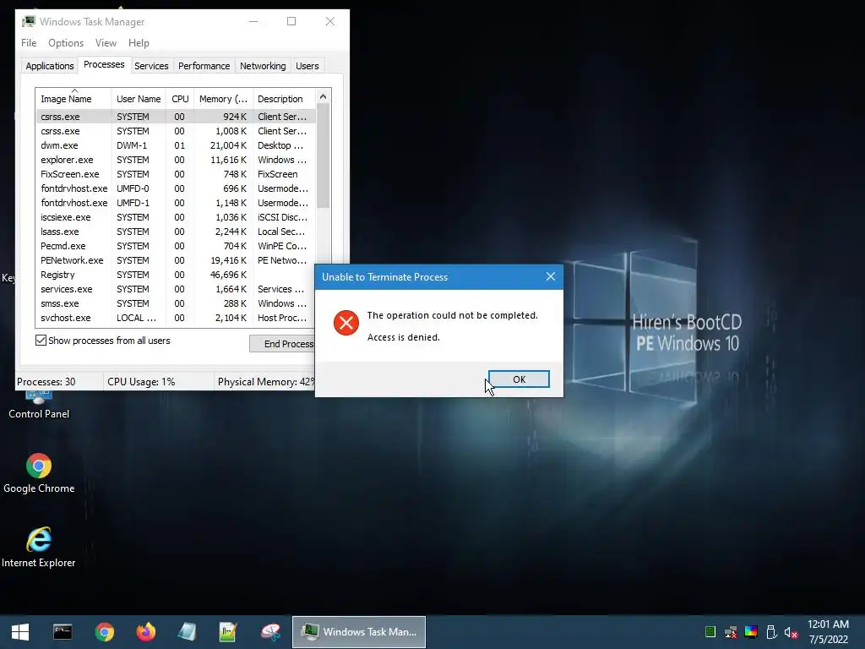Click the USB safely remove tray icon
Viewport: 865px width, 649px height.
tap(771, 632)
